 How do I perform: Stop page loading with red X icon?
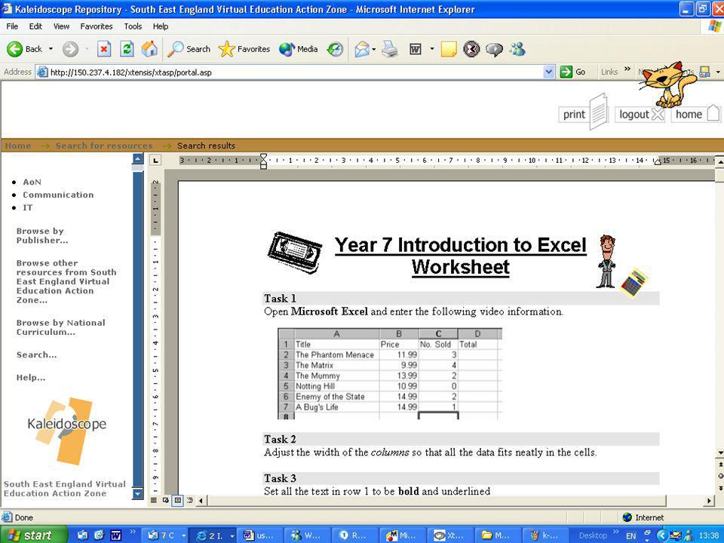click(x=104, y=49)
